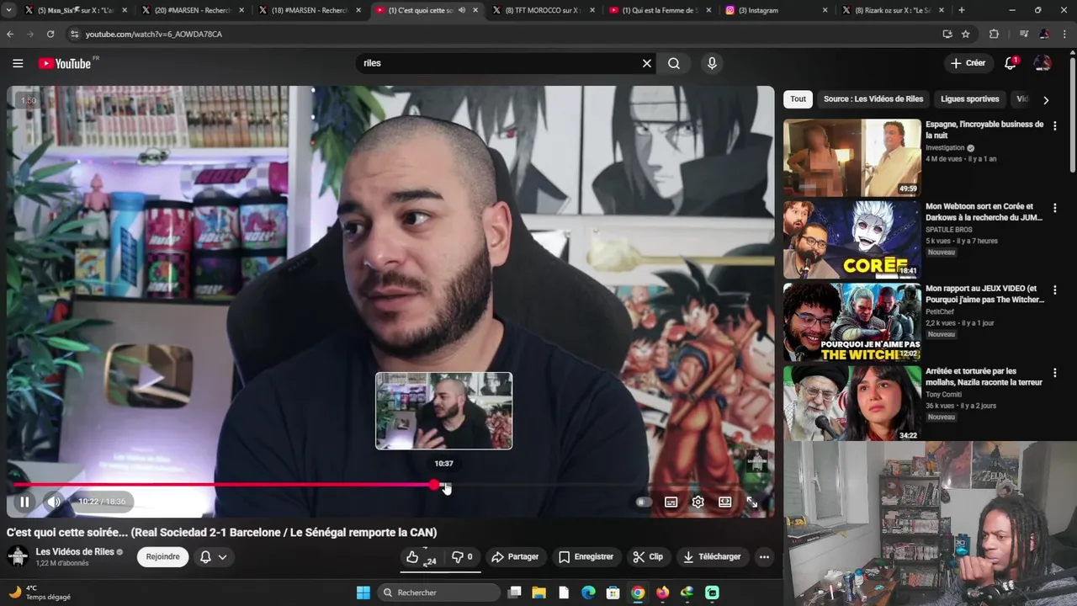Open Mon Webtoon sort en Corée thumbnail

pos(852,240)
